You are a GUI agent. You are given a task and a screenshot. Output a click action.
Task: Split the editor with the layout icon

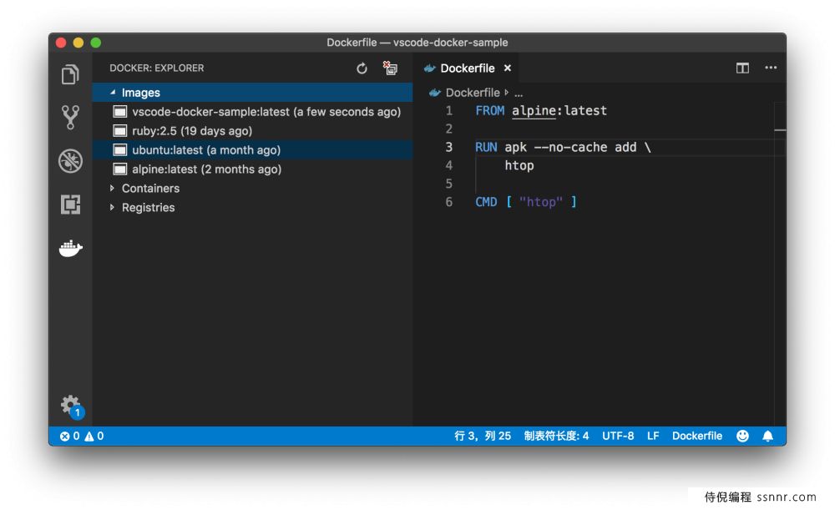click(742, 68)
